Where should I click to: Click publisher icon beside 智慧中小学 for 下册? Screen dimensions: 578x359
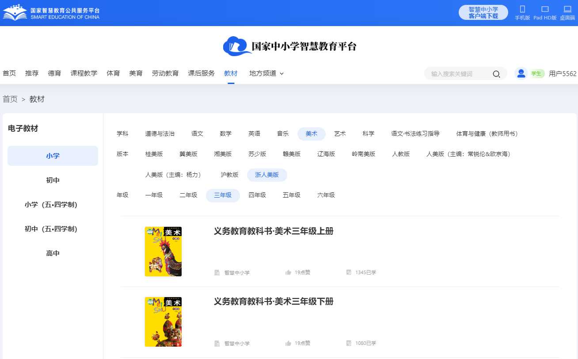pos(217,343)
